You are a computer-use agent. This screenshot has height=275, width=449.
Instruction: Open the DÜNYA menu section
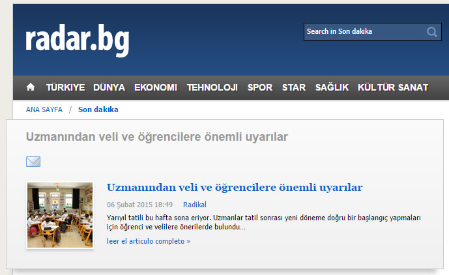pos(109,87)
